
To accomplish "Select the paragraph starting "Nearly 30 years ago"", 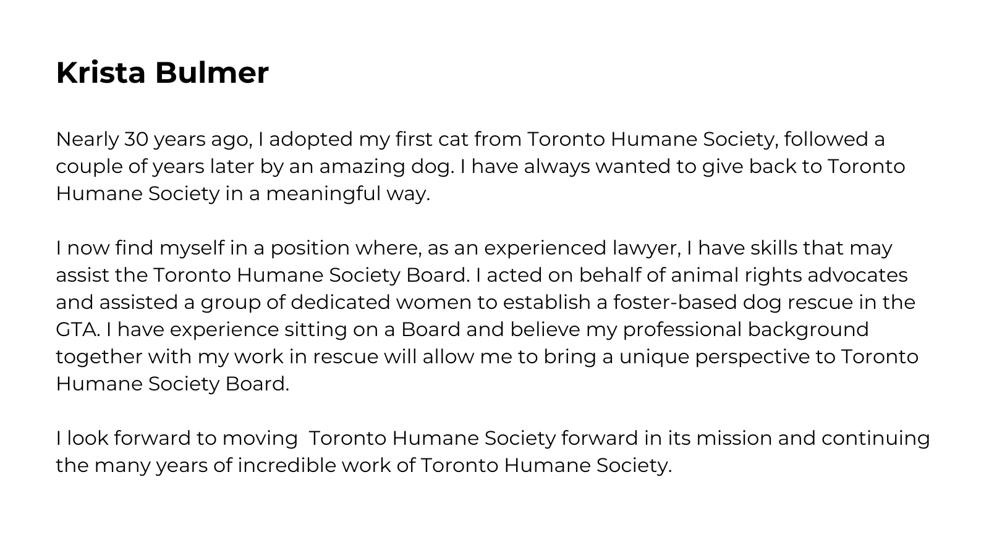I will tap(480, 166).
